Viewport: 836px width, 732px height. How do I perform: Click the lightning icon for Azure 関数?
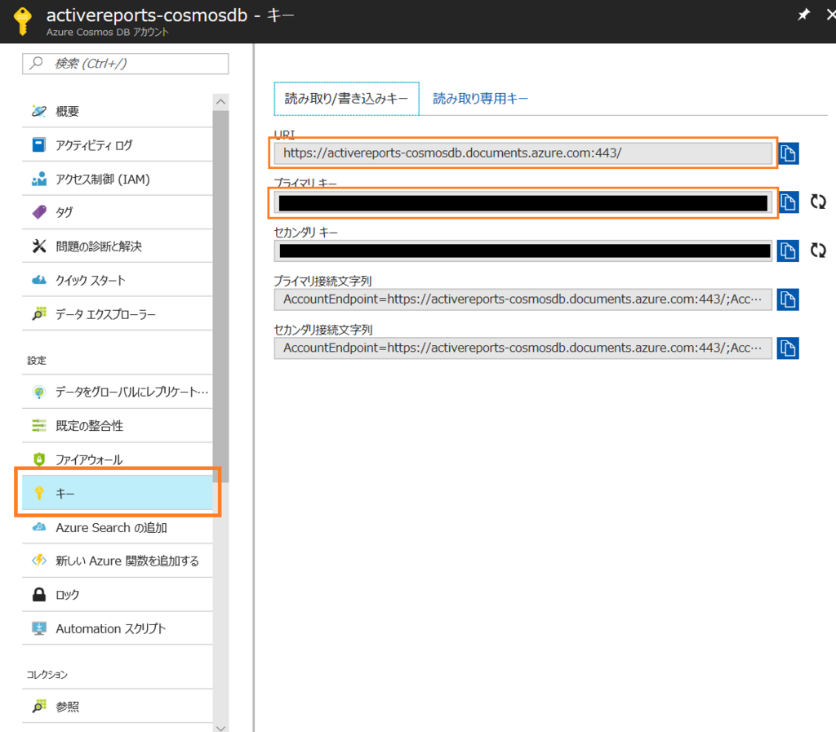coord(39,561)
